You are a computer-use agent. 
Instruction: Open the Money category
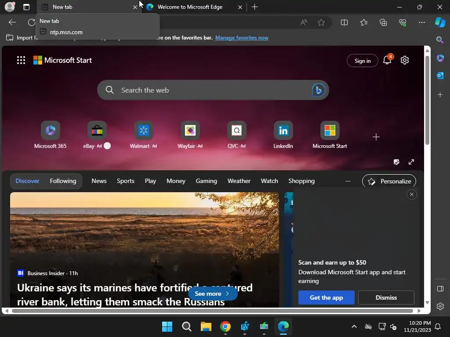point(176,181)
